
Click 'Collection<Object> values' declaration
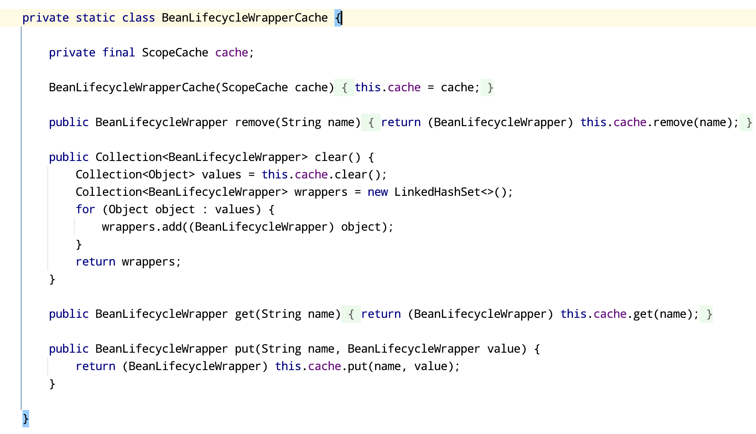tap(159, 175)
